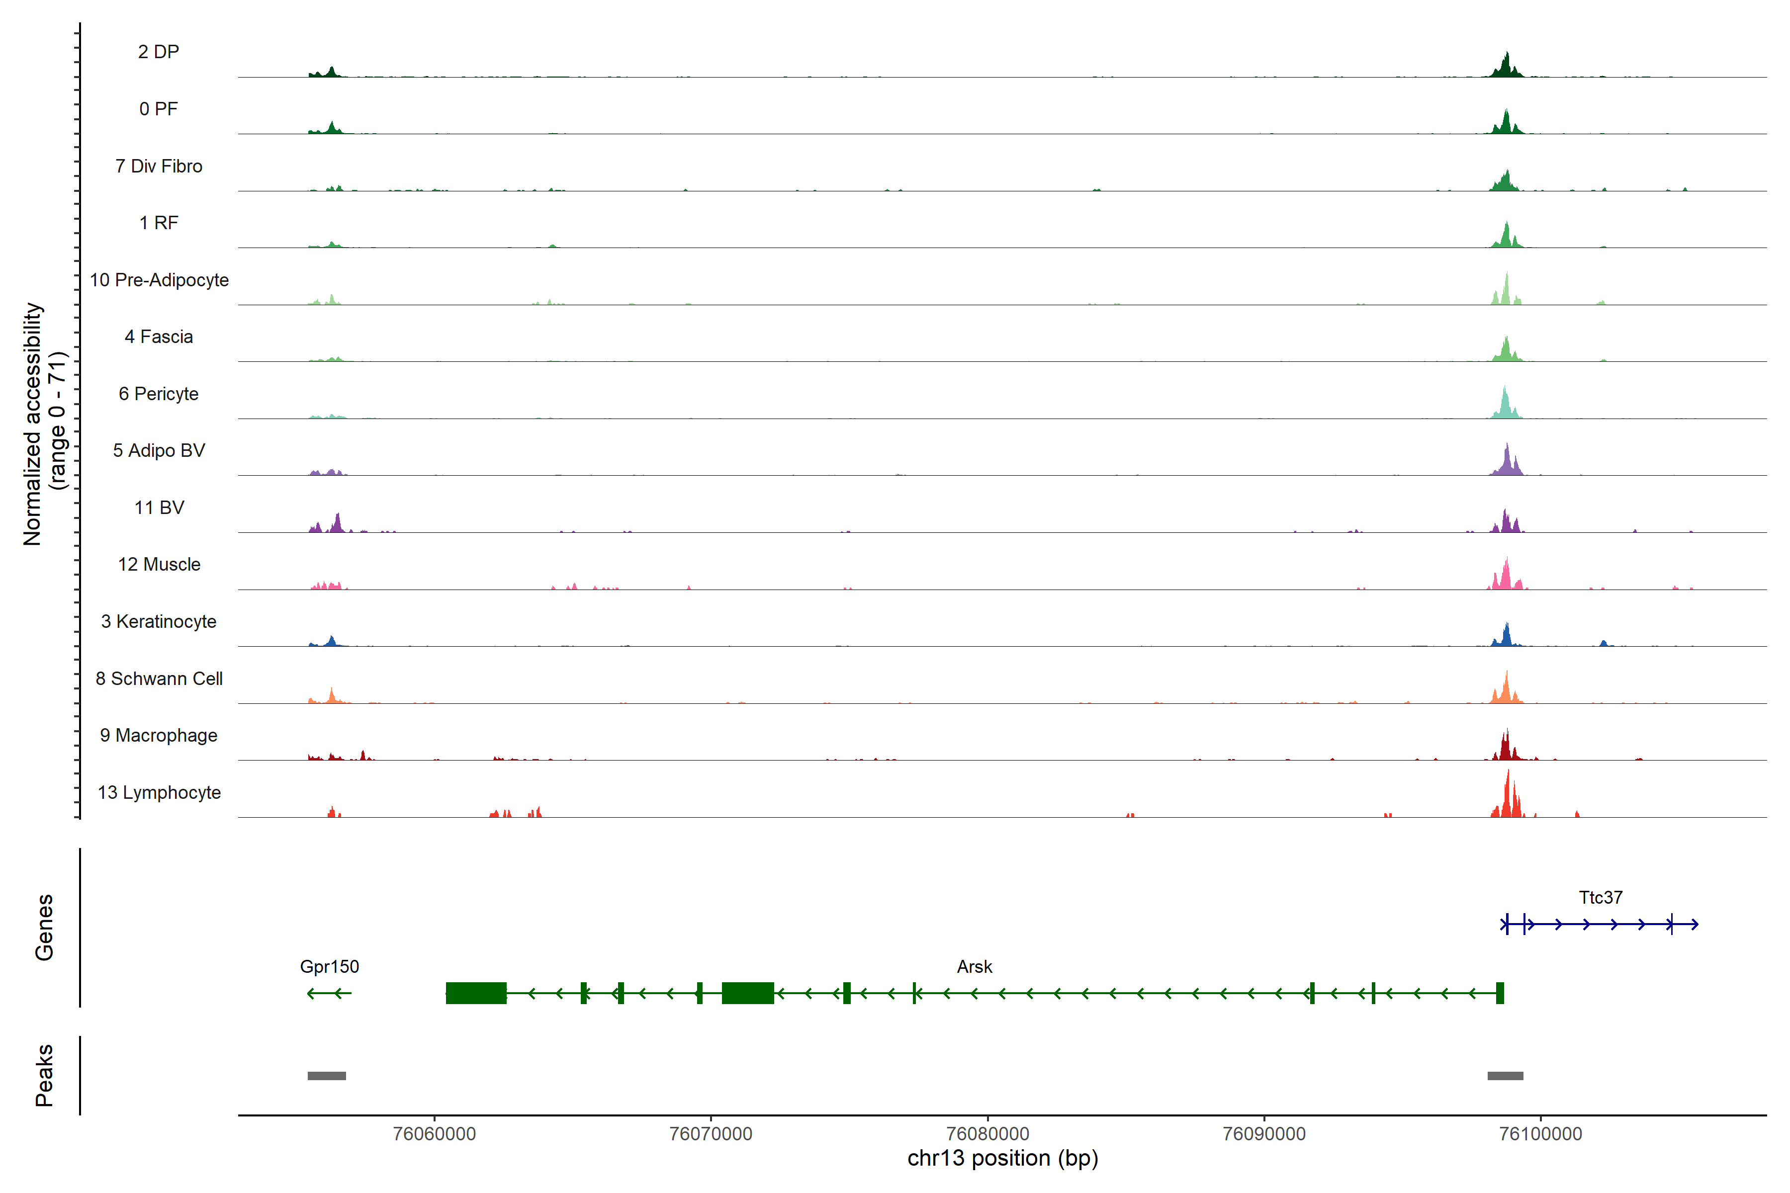
Task: Click the 76080000 axis tick label
Action: pyautogui.click(x=987, y=1134)
